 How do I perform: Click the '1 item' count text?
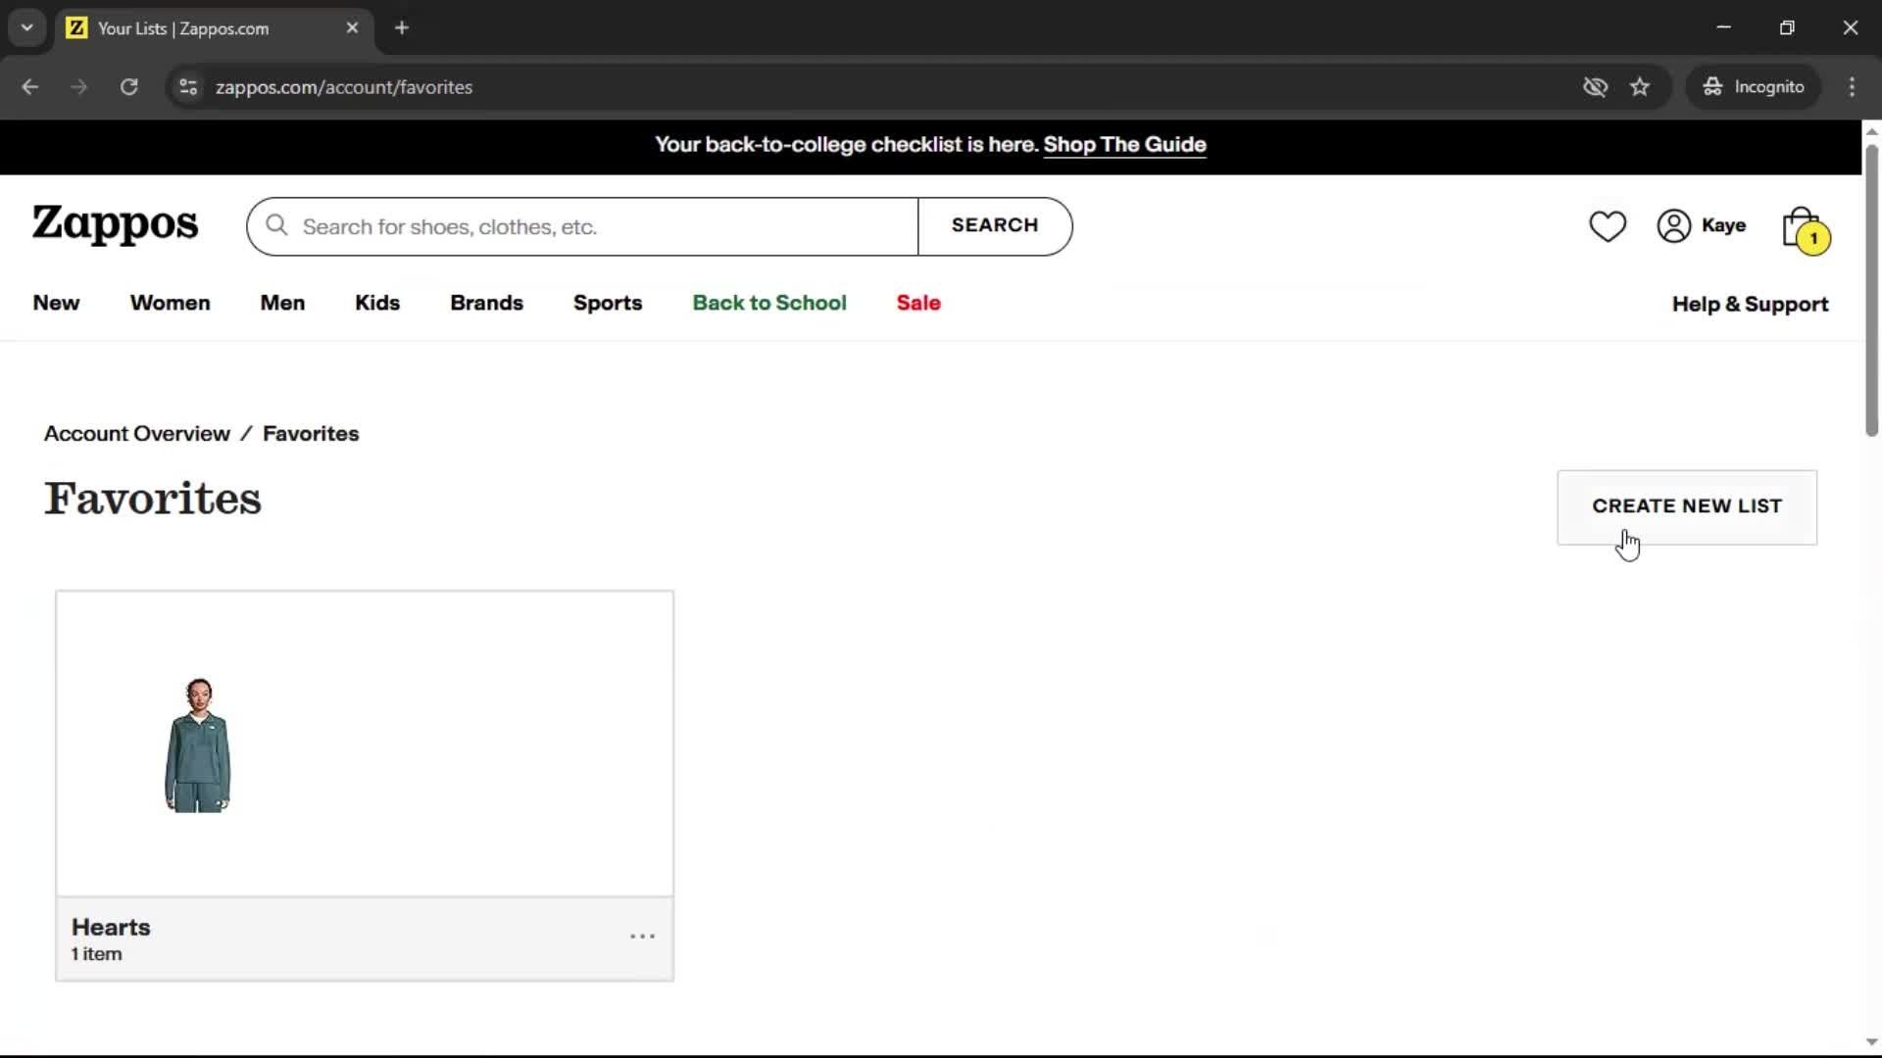coord(96,954)
